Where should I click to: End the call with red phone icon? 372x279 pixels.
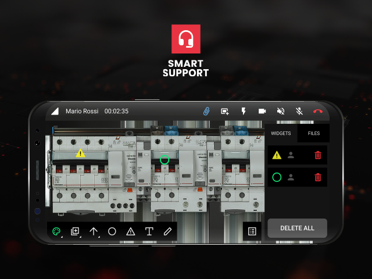tap(318, 111)
